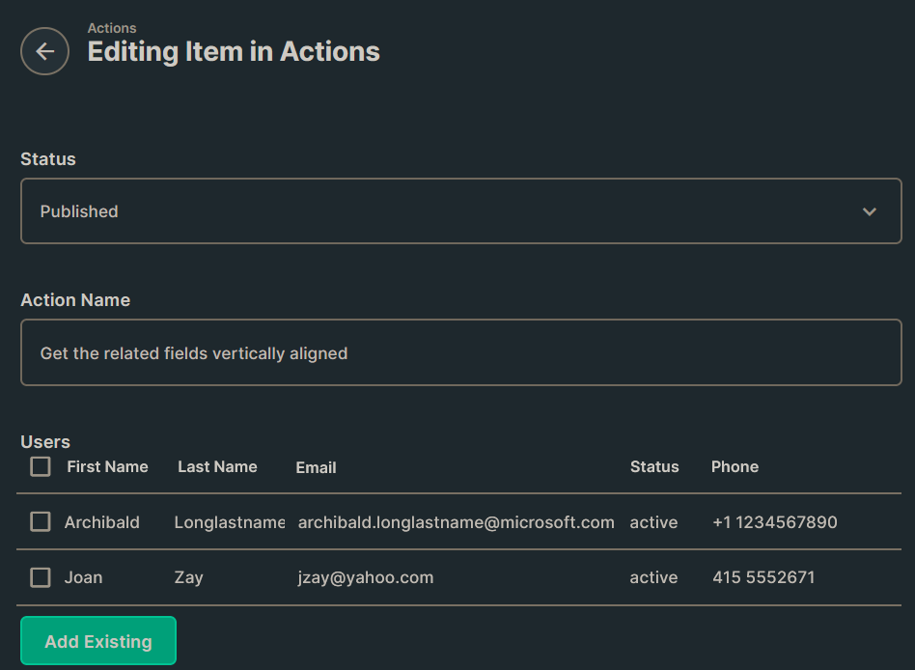Screen dimensions: 915x670
Task: Check the select-all checkbox in Users header
Action: [x=40, y=466]
